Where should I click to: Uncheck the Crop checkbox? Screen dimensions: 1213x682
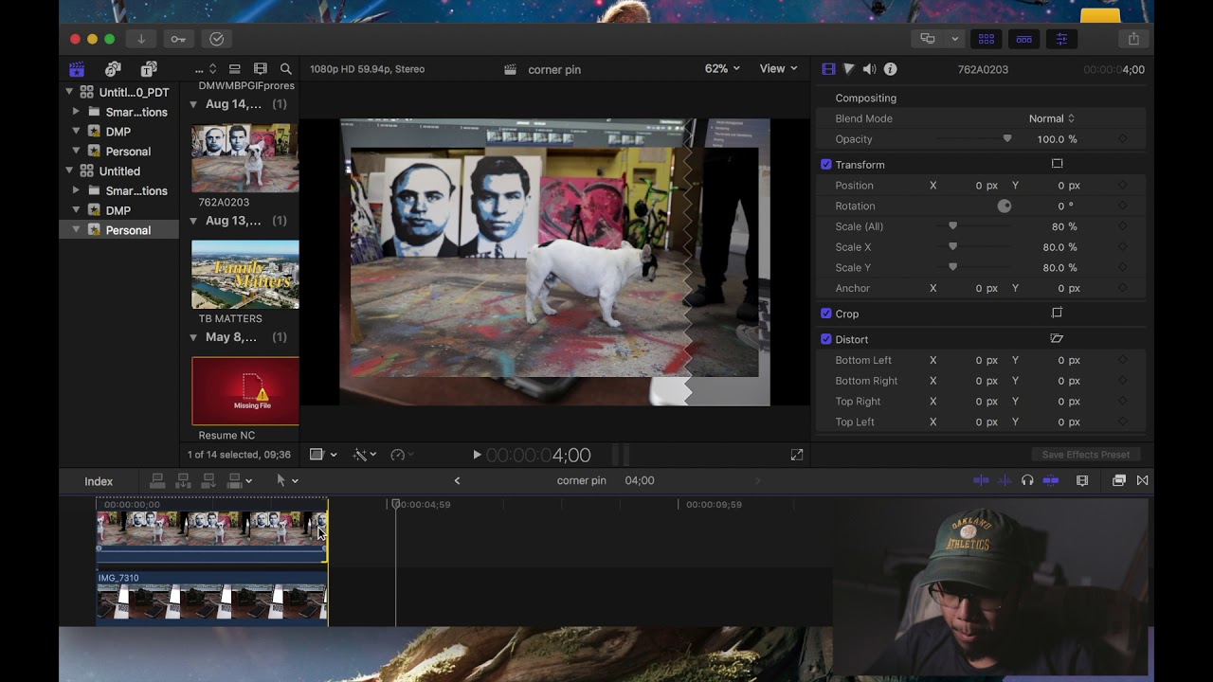[826, 314]
